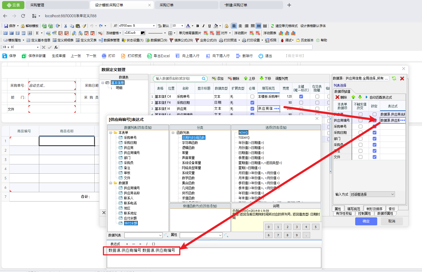Image resolution: width=422 pixels, height=272 pixels.
Task: Click the clBlack color swatch picker
Action: pos(143,33)
